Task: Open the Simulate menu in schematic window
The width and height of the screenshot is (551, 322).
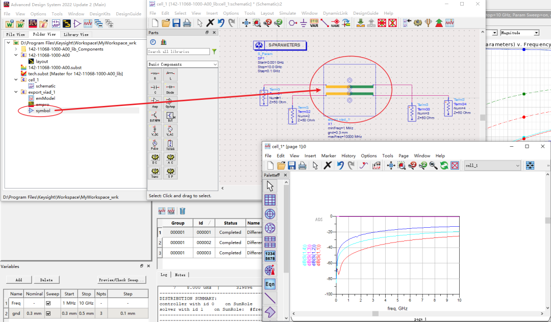Action: coord(287,13)
